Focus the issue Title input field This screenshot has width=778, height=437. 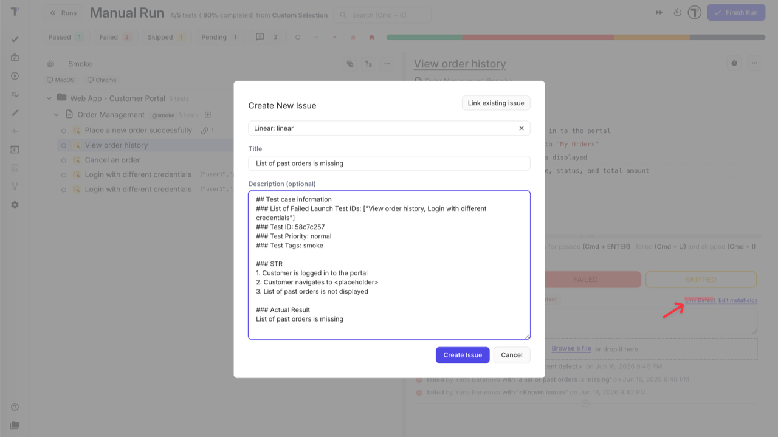tap(389, 163)
